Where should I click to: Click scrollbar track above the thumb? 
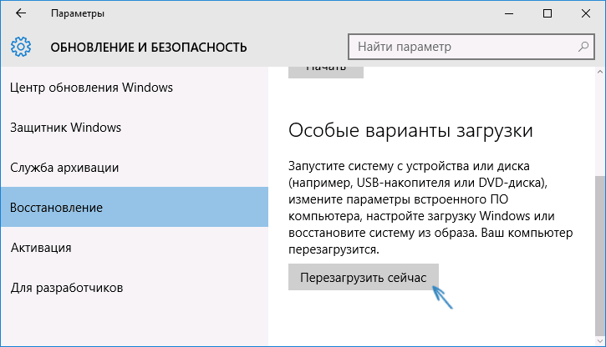tap(599, 125)
